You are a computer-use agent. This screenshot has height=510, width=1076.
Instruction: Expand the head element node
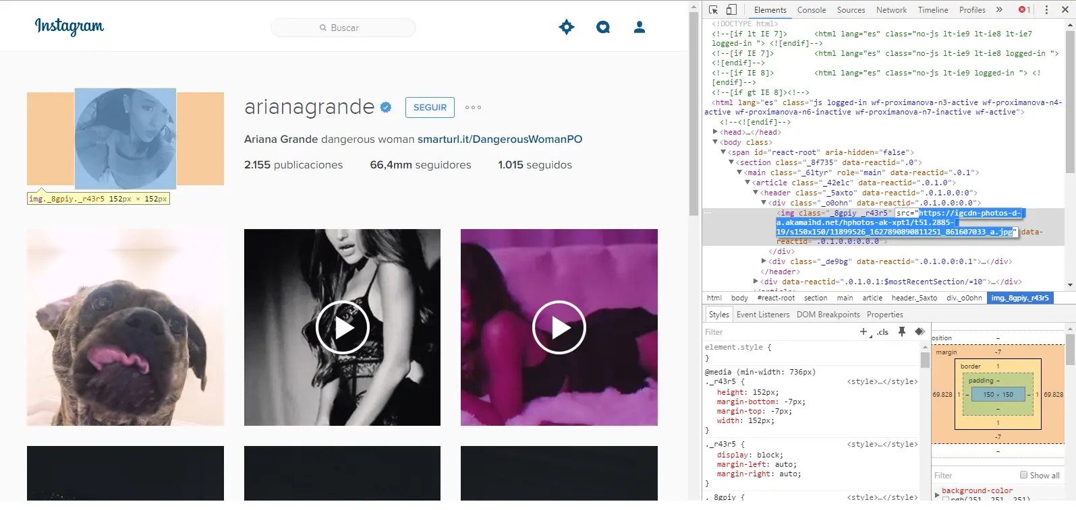click(x=715, y=132)
